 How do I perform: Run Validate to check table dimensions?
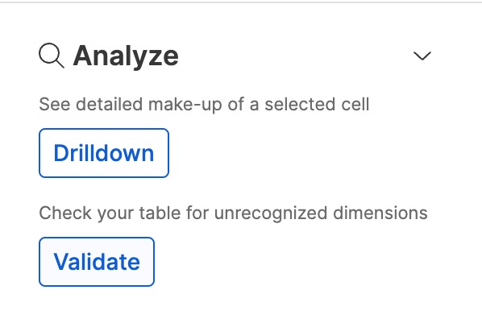pyautogui.click(x=97, y=262)
